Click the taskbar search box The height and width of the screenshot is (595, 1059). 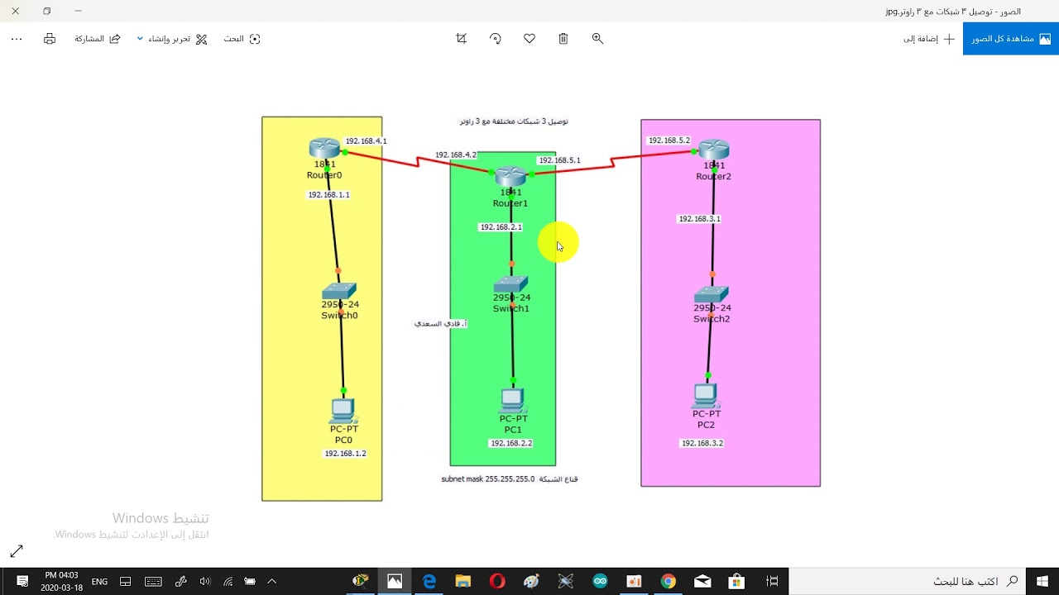coord(907,582)
